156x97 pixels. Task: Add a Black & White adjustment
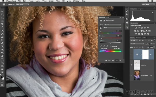141,31
